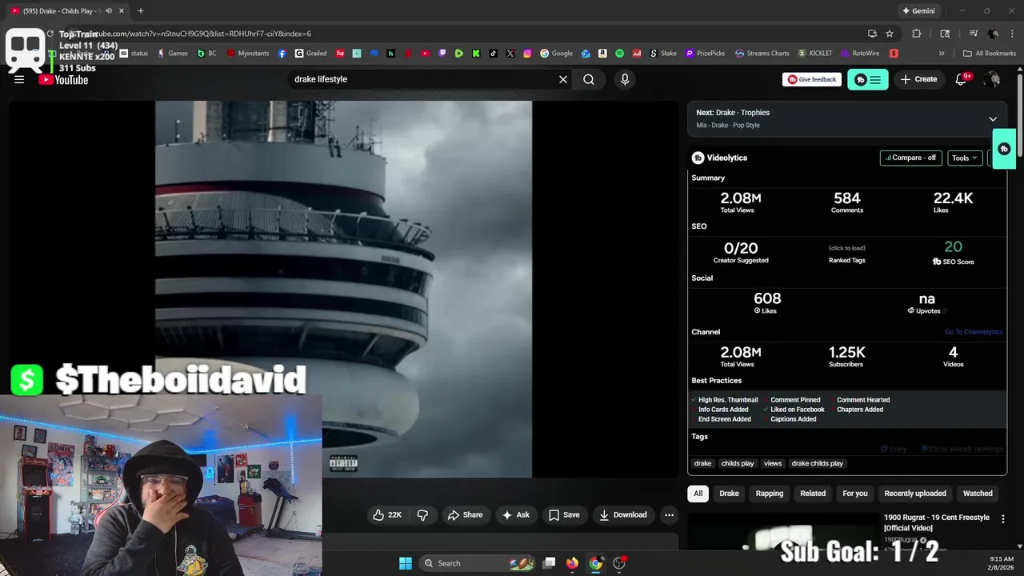Image resolution: width=1024 pixels, height=576 pixels.
Task: Open the RotoWire bookmark
Action: (x=860, y=54)
